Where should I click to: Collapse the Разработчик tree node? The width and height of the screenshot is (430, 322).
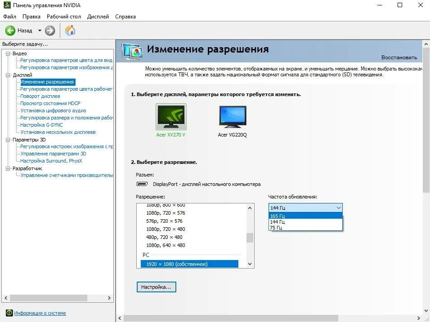click(x=8, y=168)
